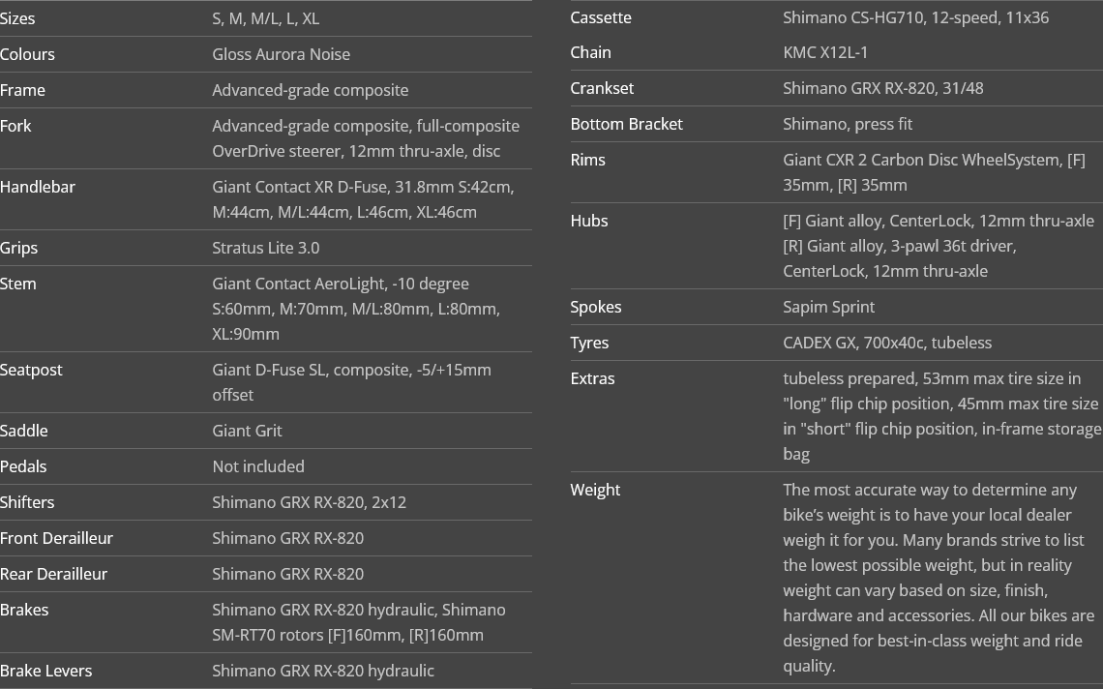This screenshot has height=689, width=1103.
Task: Click the Frame specification label
Action: [22, 90]
